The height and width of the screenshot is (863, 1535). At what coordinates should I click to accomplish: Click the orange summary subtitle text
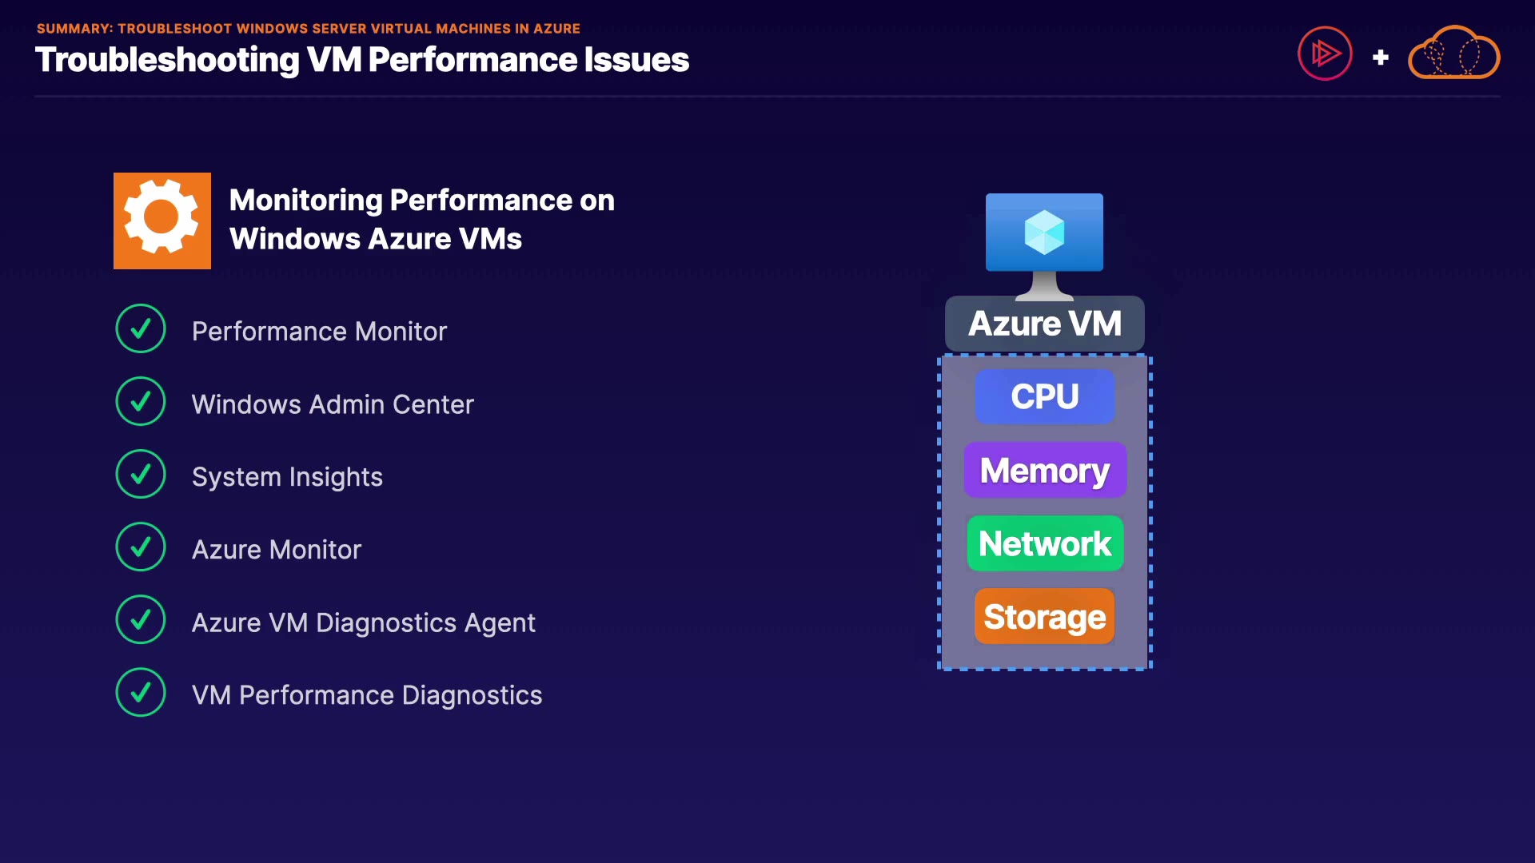[308, 28]
